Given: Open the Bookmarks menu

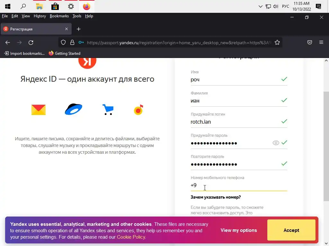Looking at the screenshot, I should click(x=59, y=16).
